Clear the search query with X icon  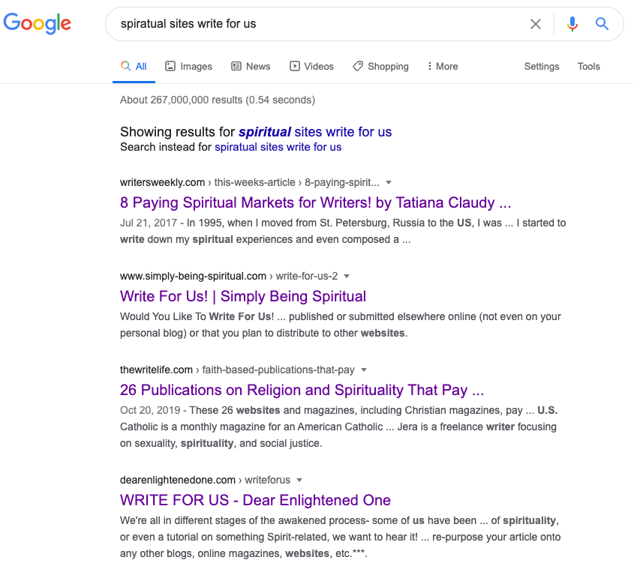click(536, 24)
